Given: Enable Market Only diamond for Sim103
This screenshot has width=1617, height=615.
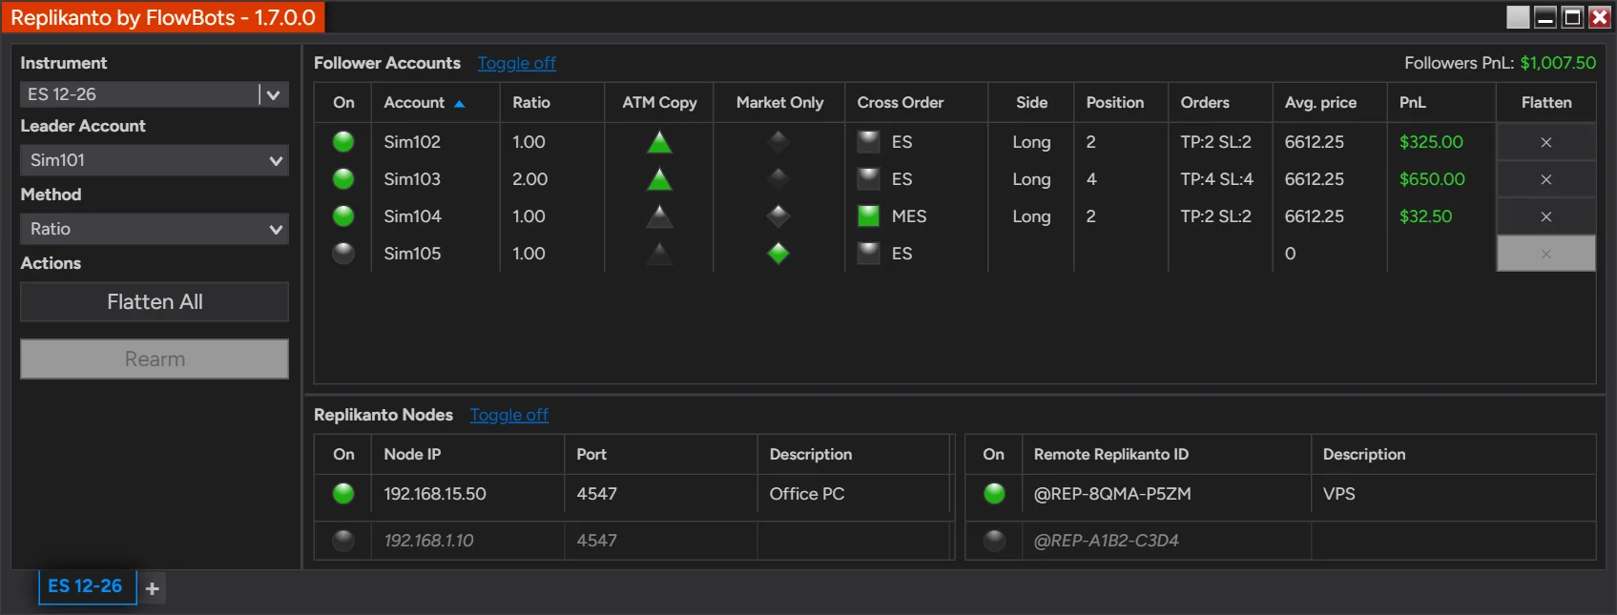Looking at the screenshot, I should pyautogui.click(x=778, y=179).
